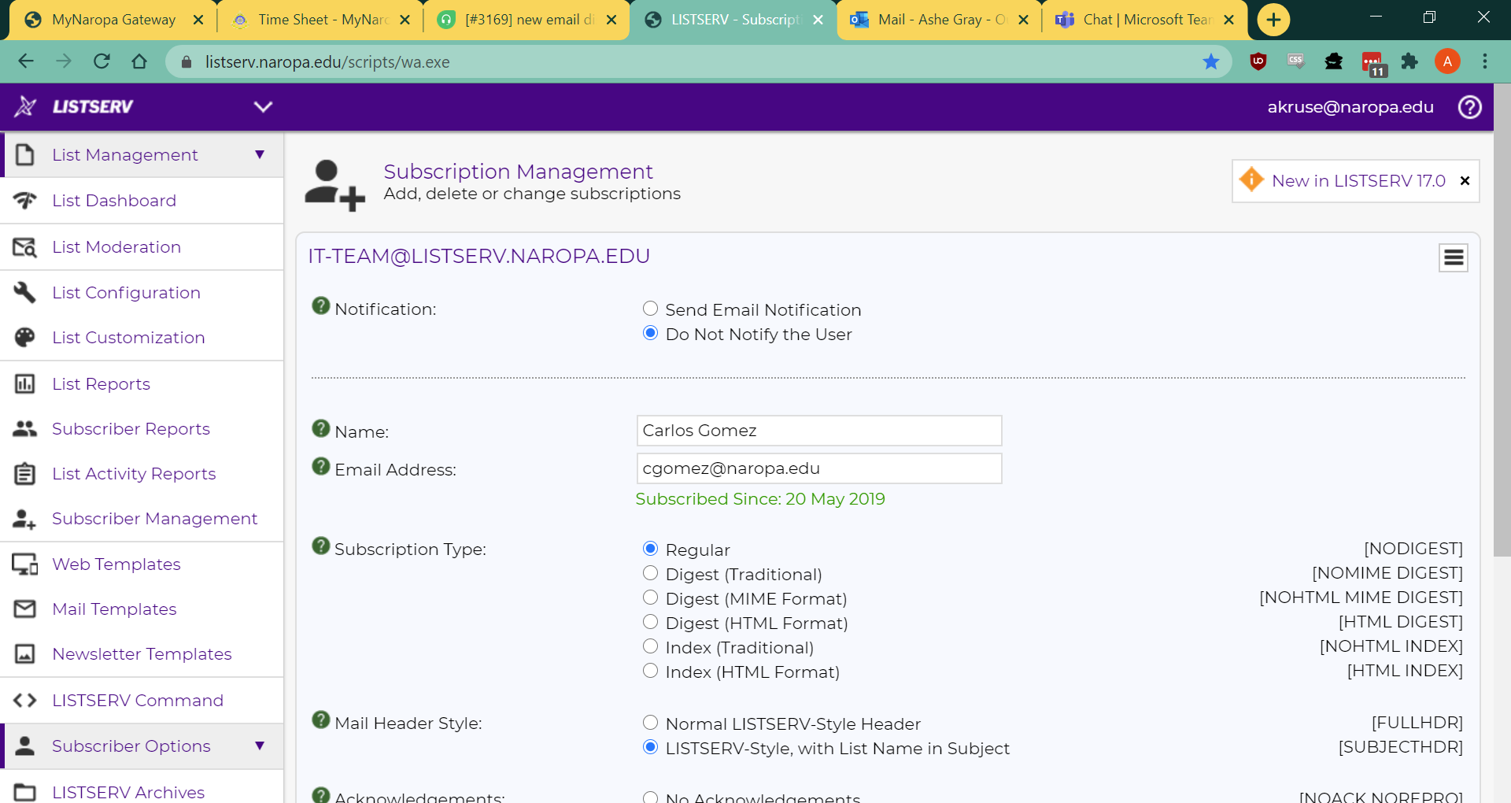The height and width of the screenshot is (803, 1511).
Task: Collapse the List Management section arrow
Action: (x=260, y=154)
